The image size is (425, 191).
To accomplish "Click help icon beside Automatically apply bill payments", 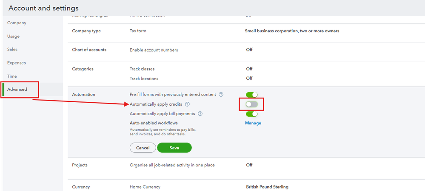I will (x=200, y=114).
